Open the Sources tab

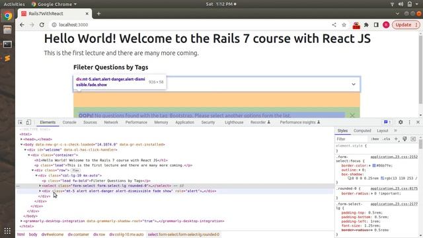90,122
